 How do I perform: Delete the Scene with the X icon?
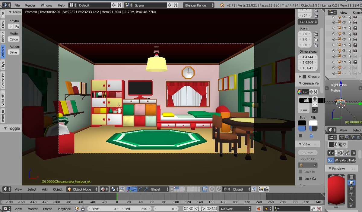176,5
